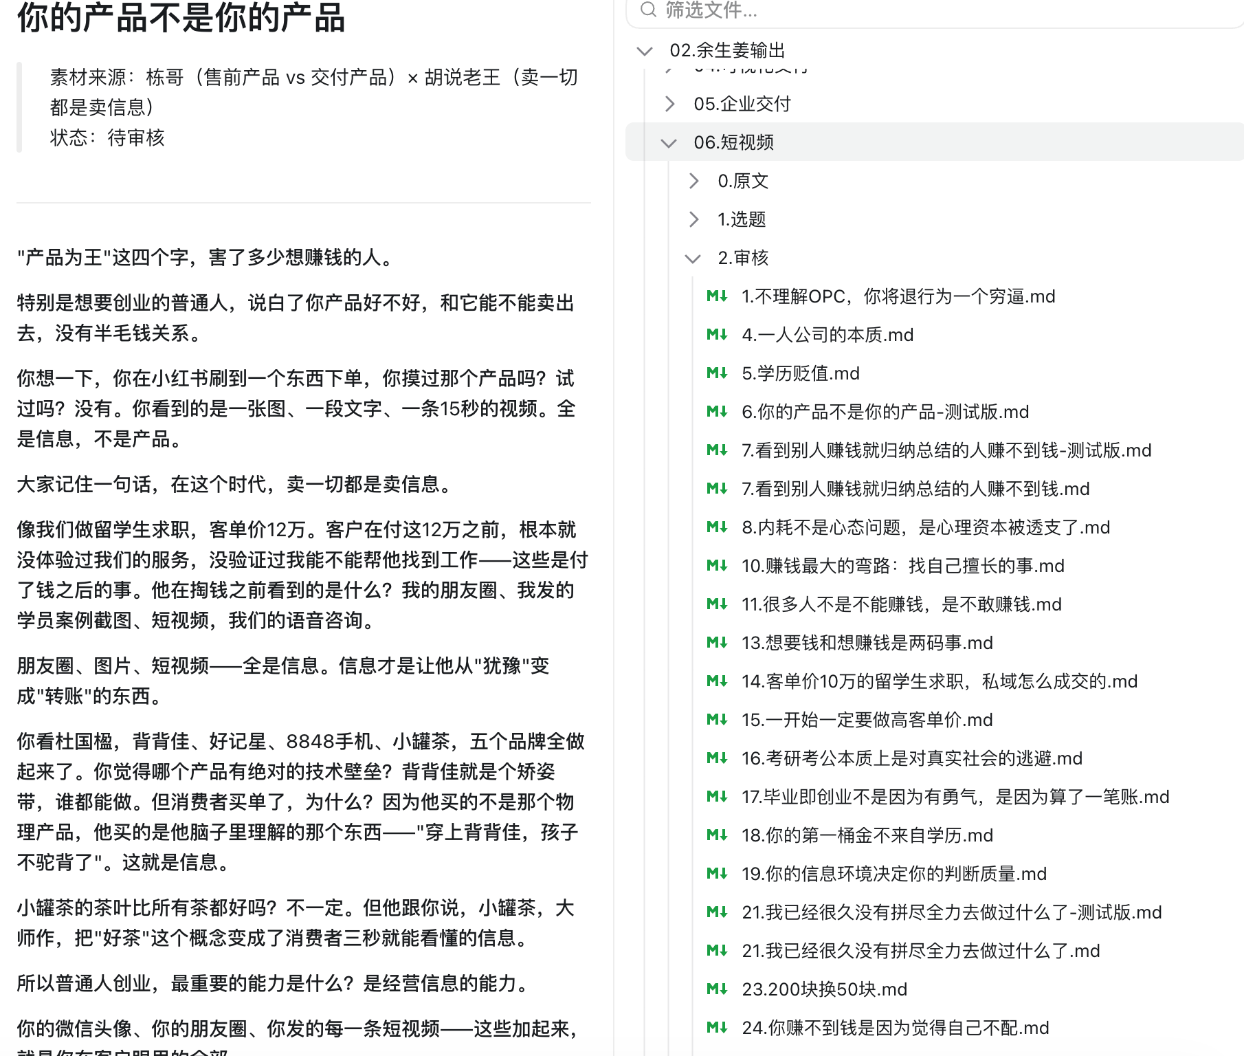Click paragraph 所以普通人创业，最重要的能力是什么
The width and height of the screenshot is (1244, 1056).
coord(275,983)
